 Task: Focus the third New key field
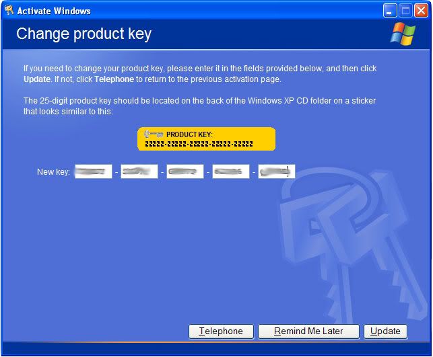tap(185, 171)
